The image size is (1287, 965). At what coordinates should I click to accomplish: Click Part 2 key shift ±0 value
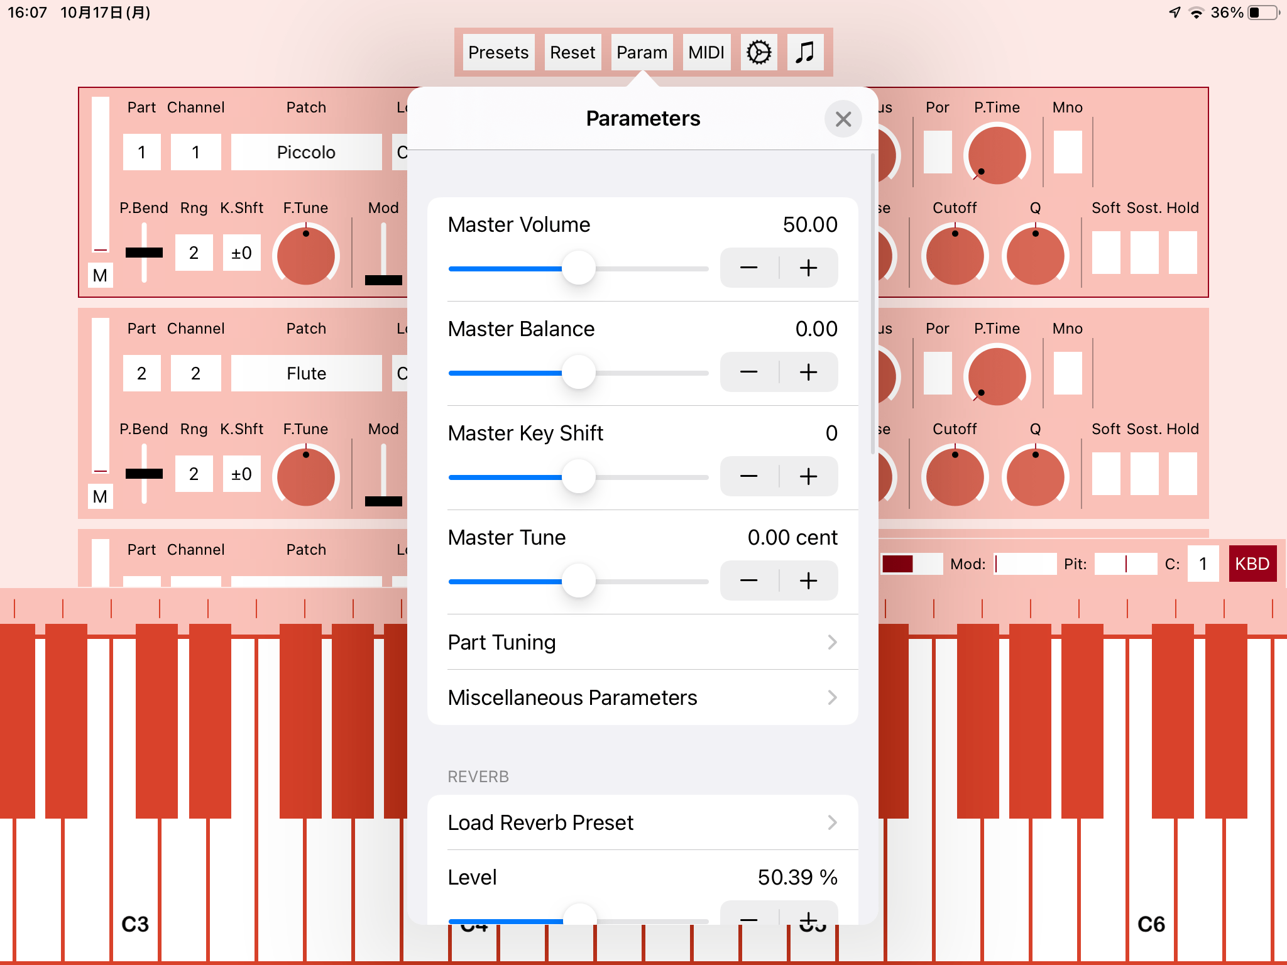(x=241, y=474)
